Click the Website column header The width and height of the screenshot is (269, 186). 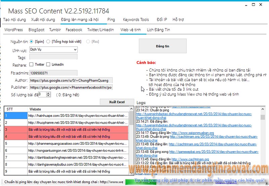pyautogui.click(x=78, y=109)
